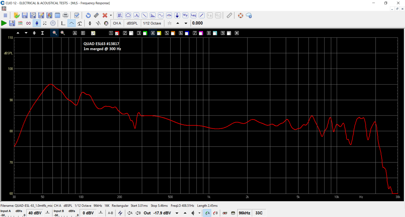Start measurement with green play button

click(x=4, y=23)
